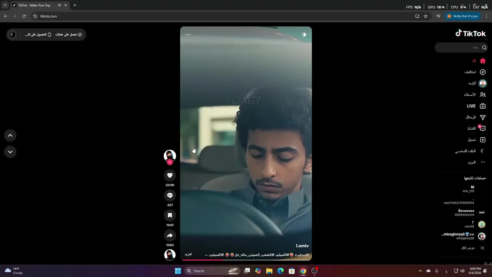
Task: Bookmark this page with star icon
Action: click(x=426, y=16)
